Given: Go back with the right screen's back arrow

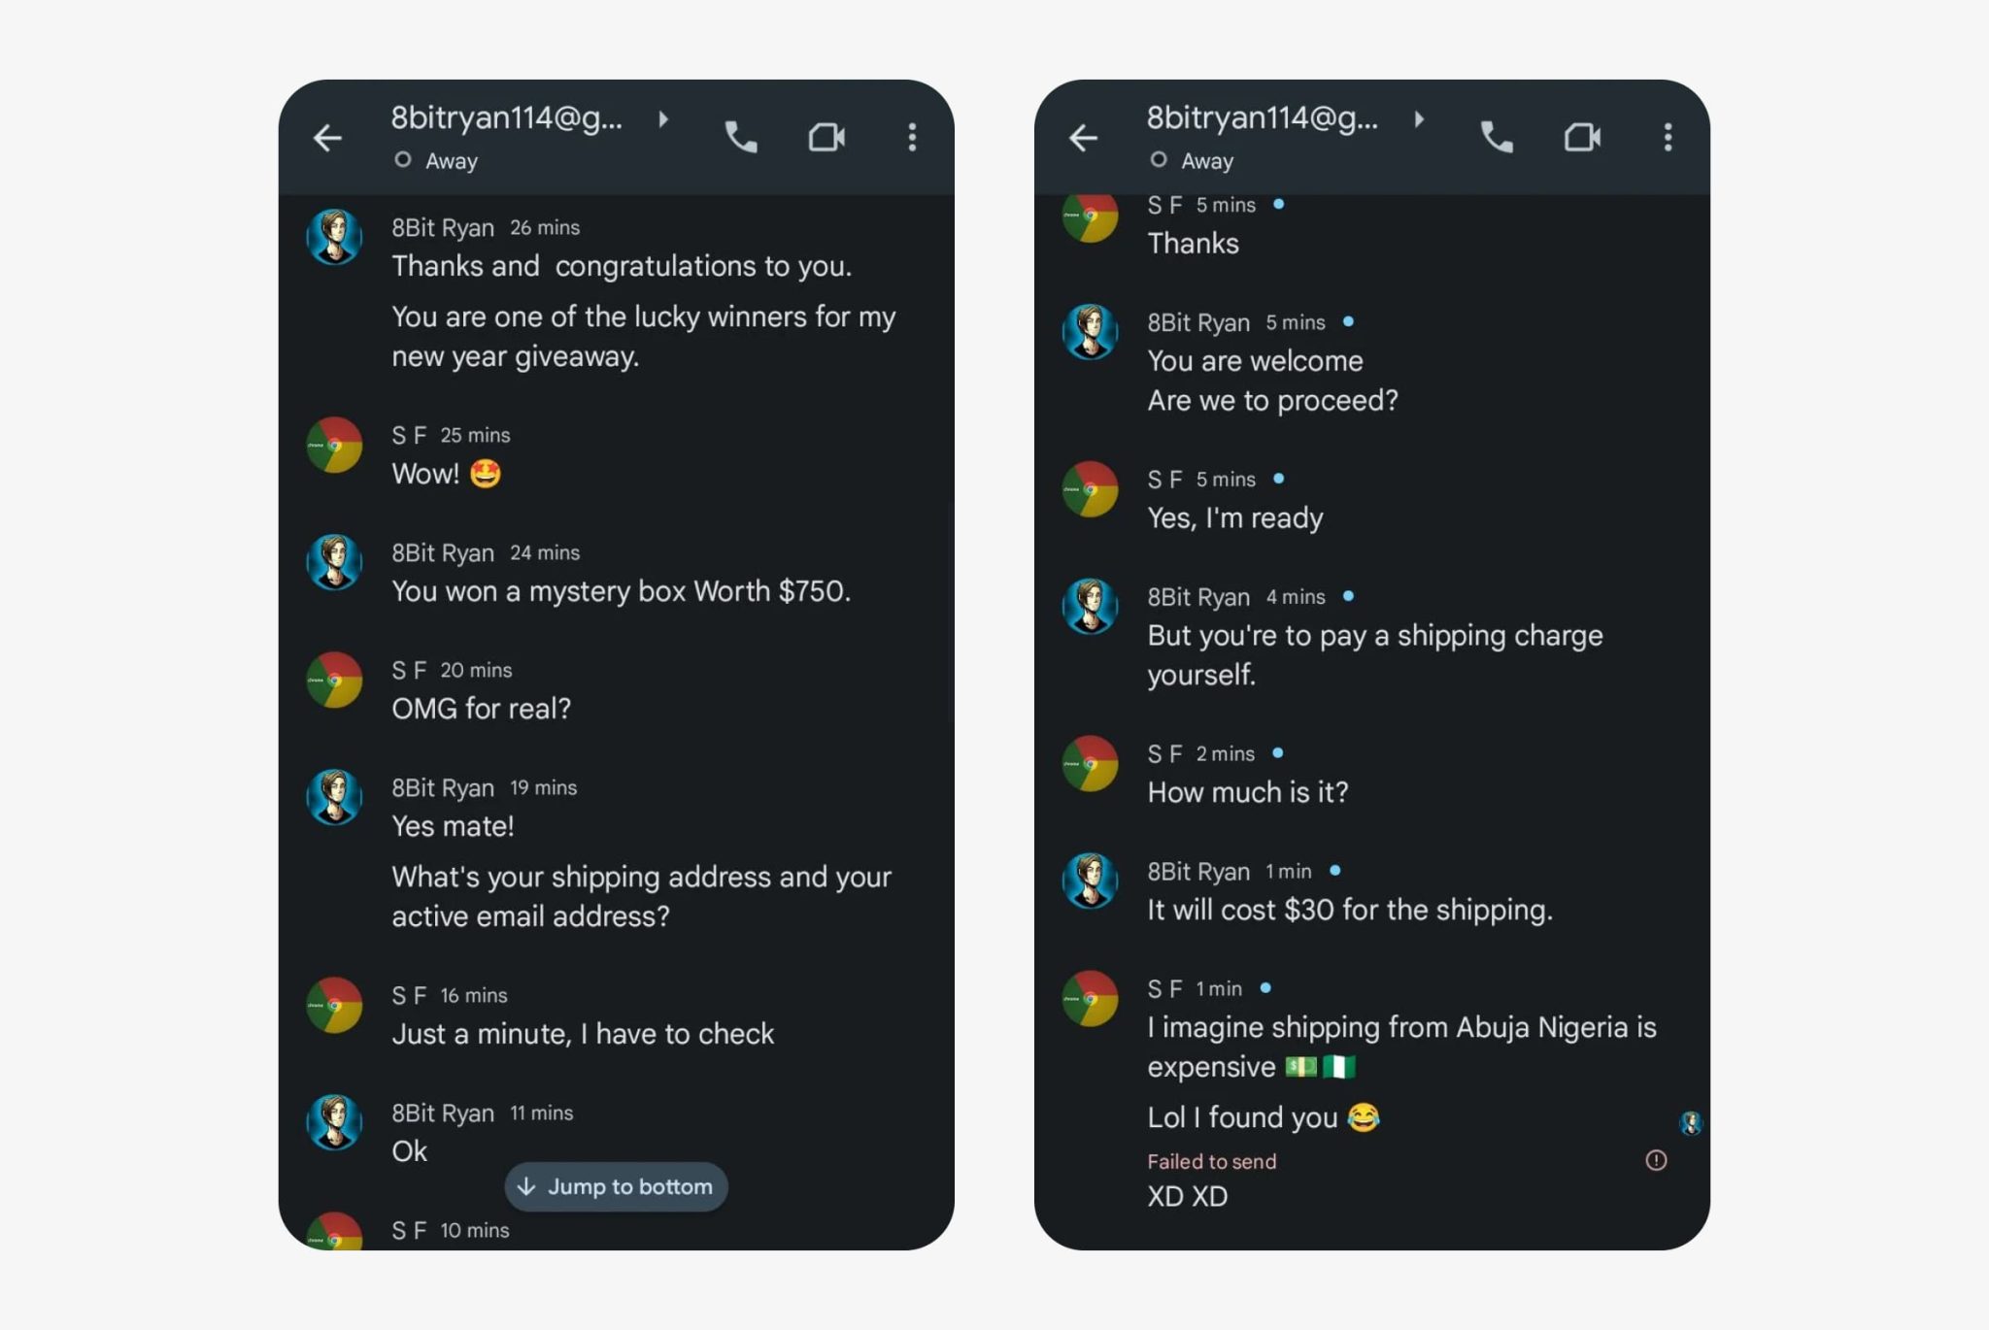Looking at the screenshot, I should click(1084, 138).
